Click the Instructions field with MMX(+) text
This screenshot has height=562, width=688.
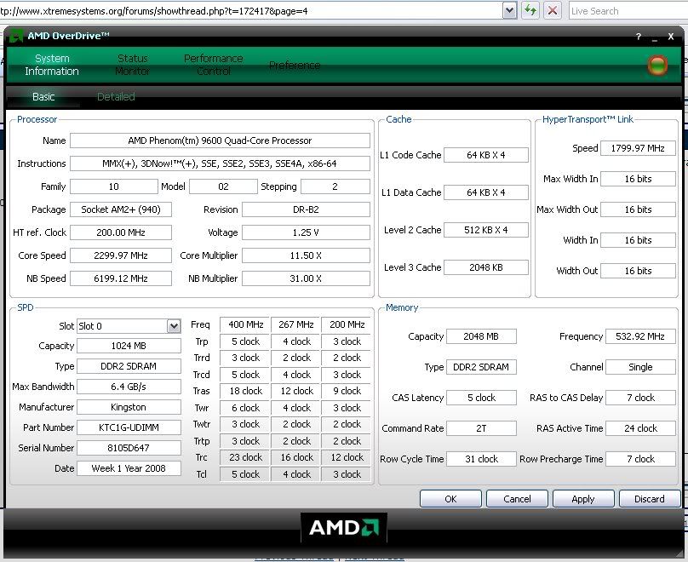pos(220,163)
